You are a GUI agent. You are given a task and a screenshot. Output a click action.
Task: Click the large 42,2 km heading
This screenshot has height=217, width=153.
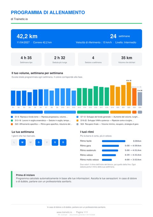(x=27, y=36)
